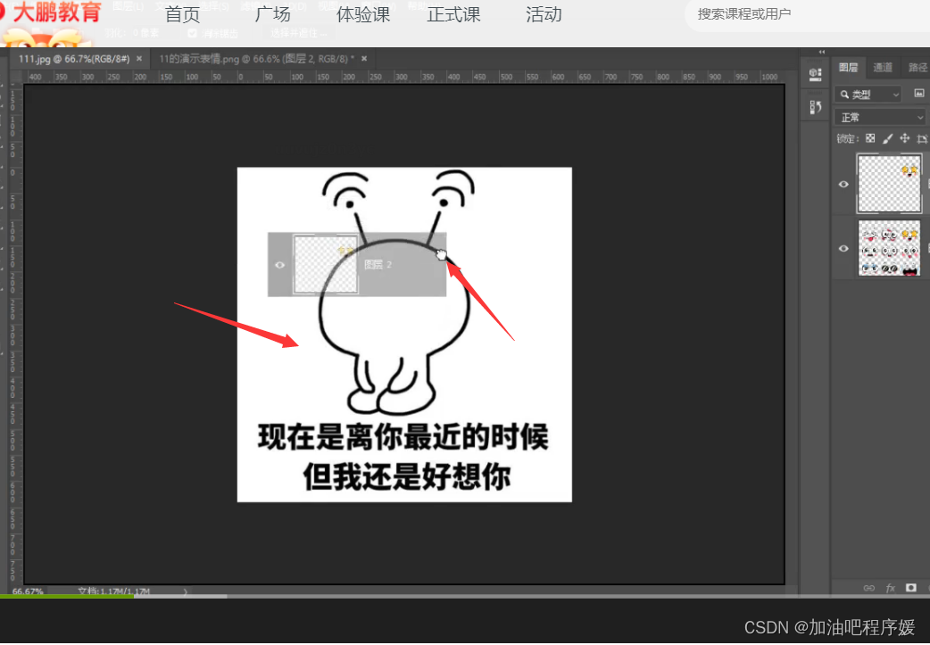Click the link layers icon
930x645 pixels.
pos(869,588)
